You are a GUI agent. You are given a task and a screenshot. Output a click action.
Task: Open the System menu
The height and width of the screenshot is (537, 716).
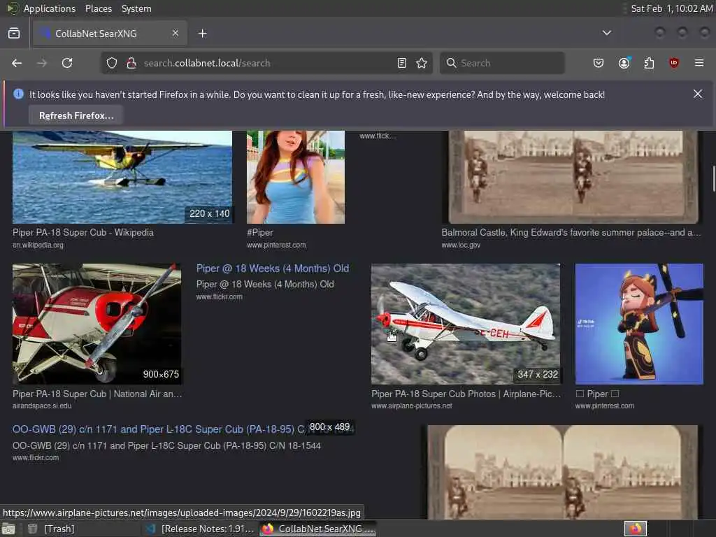click(136, 8)
